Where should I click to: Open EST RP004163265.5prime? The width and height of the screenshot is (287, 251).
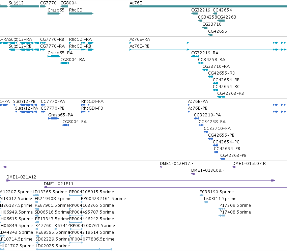coord(91,205)
